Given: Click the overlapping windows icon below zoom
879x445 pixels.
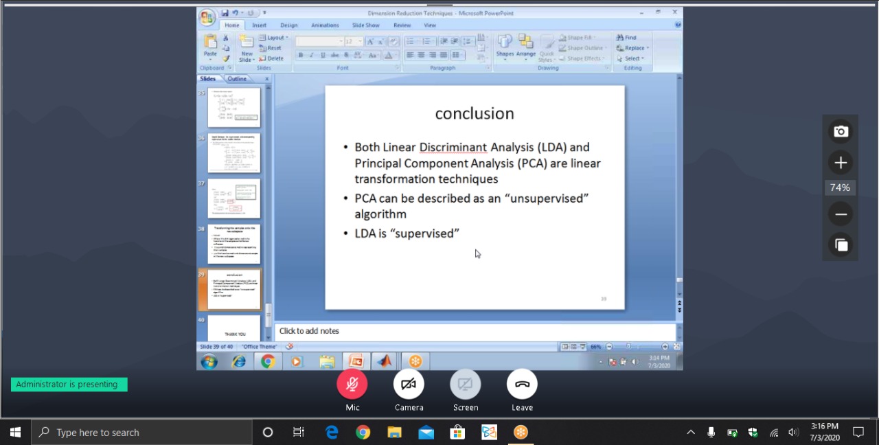Looking at the screenshot, I should point(841,244).
